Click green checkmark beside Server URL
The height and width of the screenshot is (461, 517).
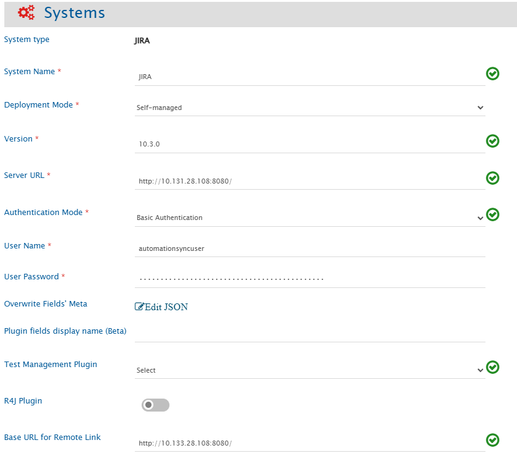click(492, 178)
